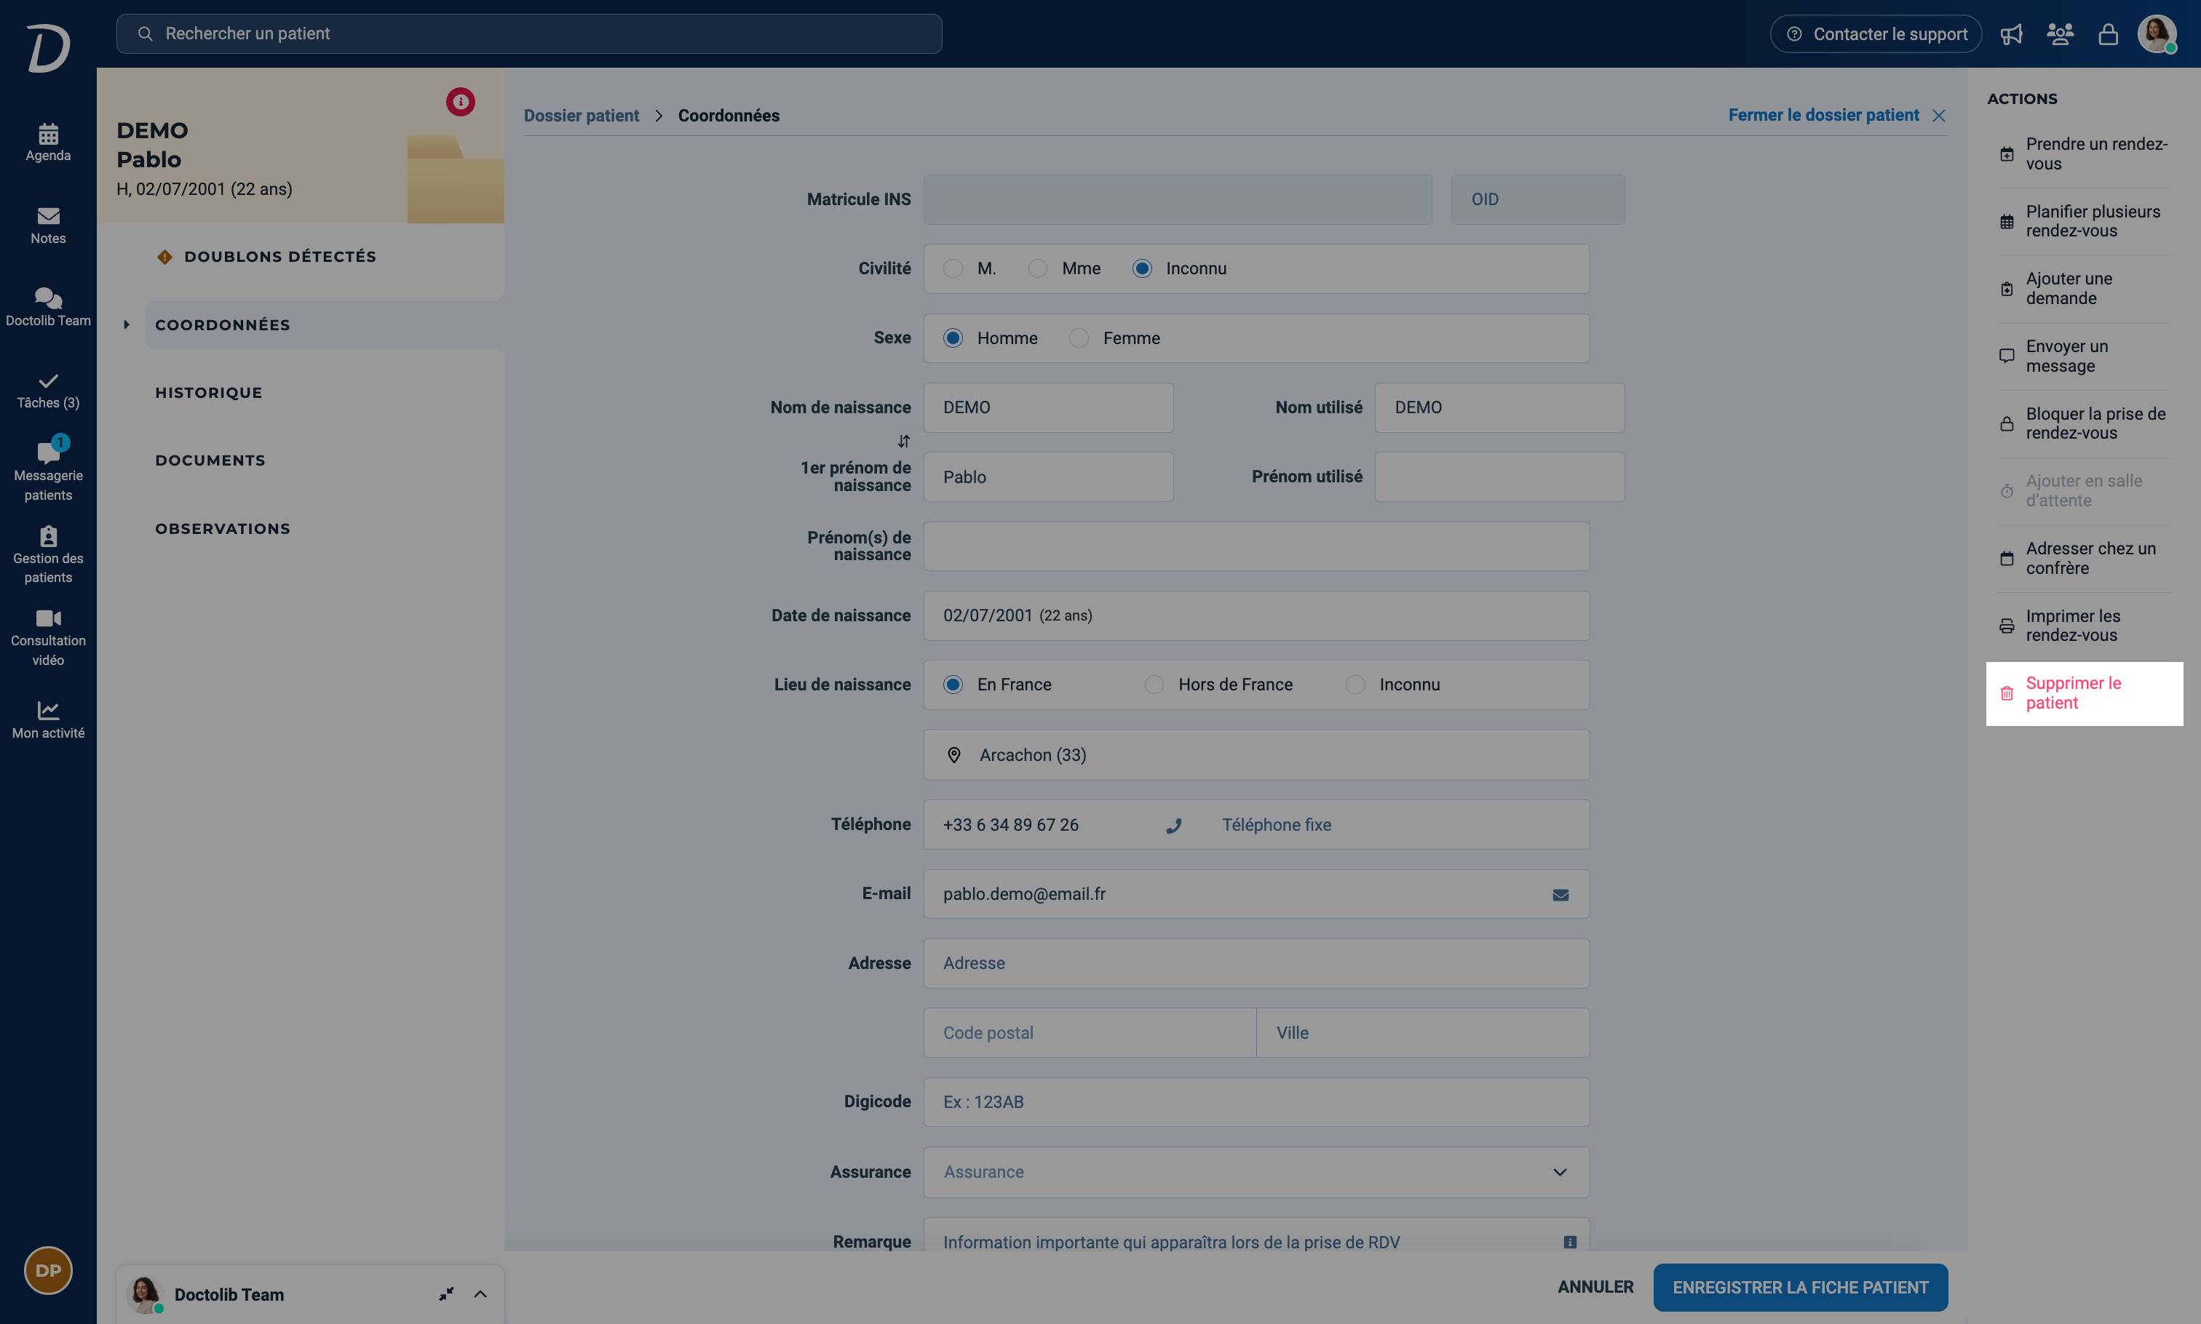
Task: Open Messagerie patients icon
Action: pos(48,452)
